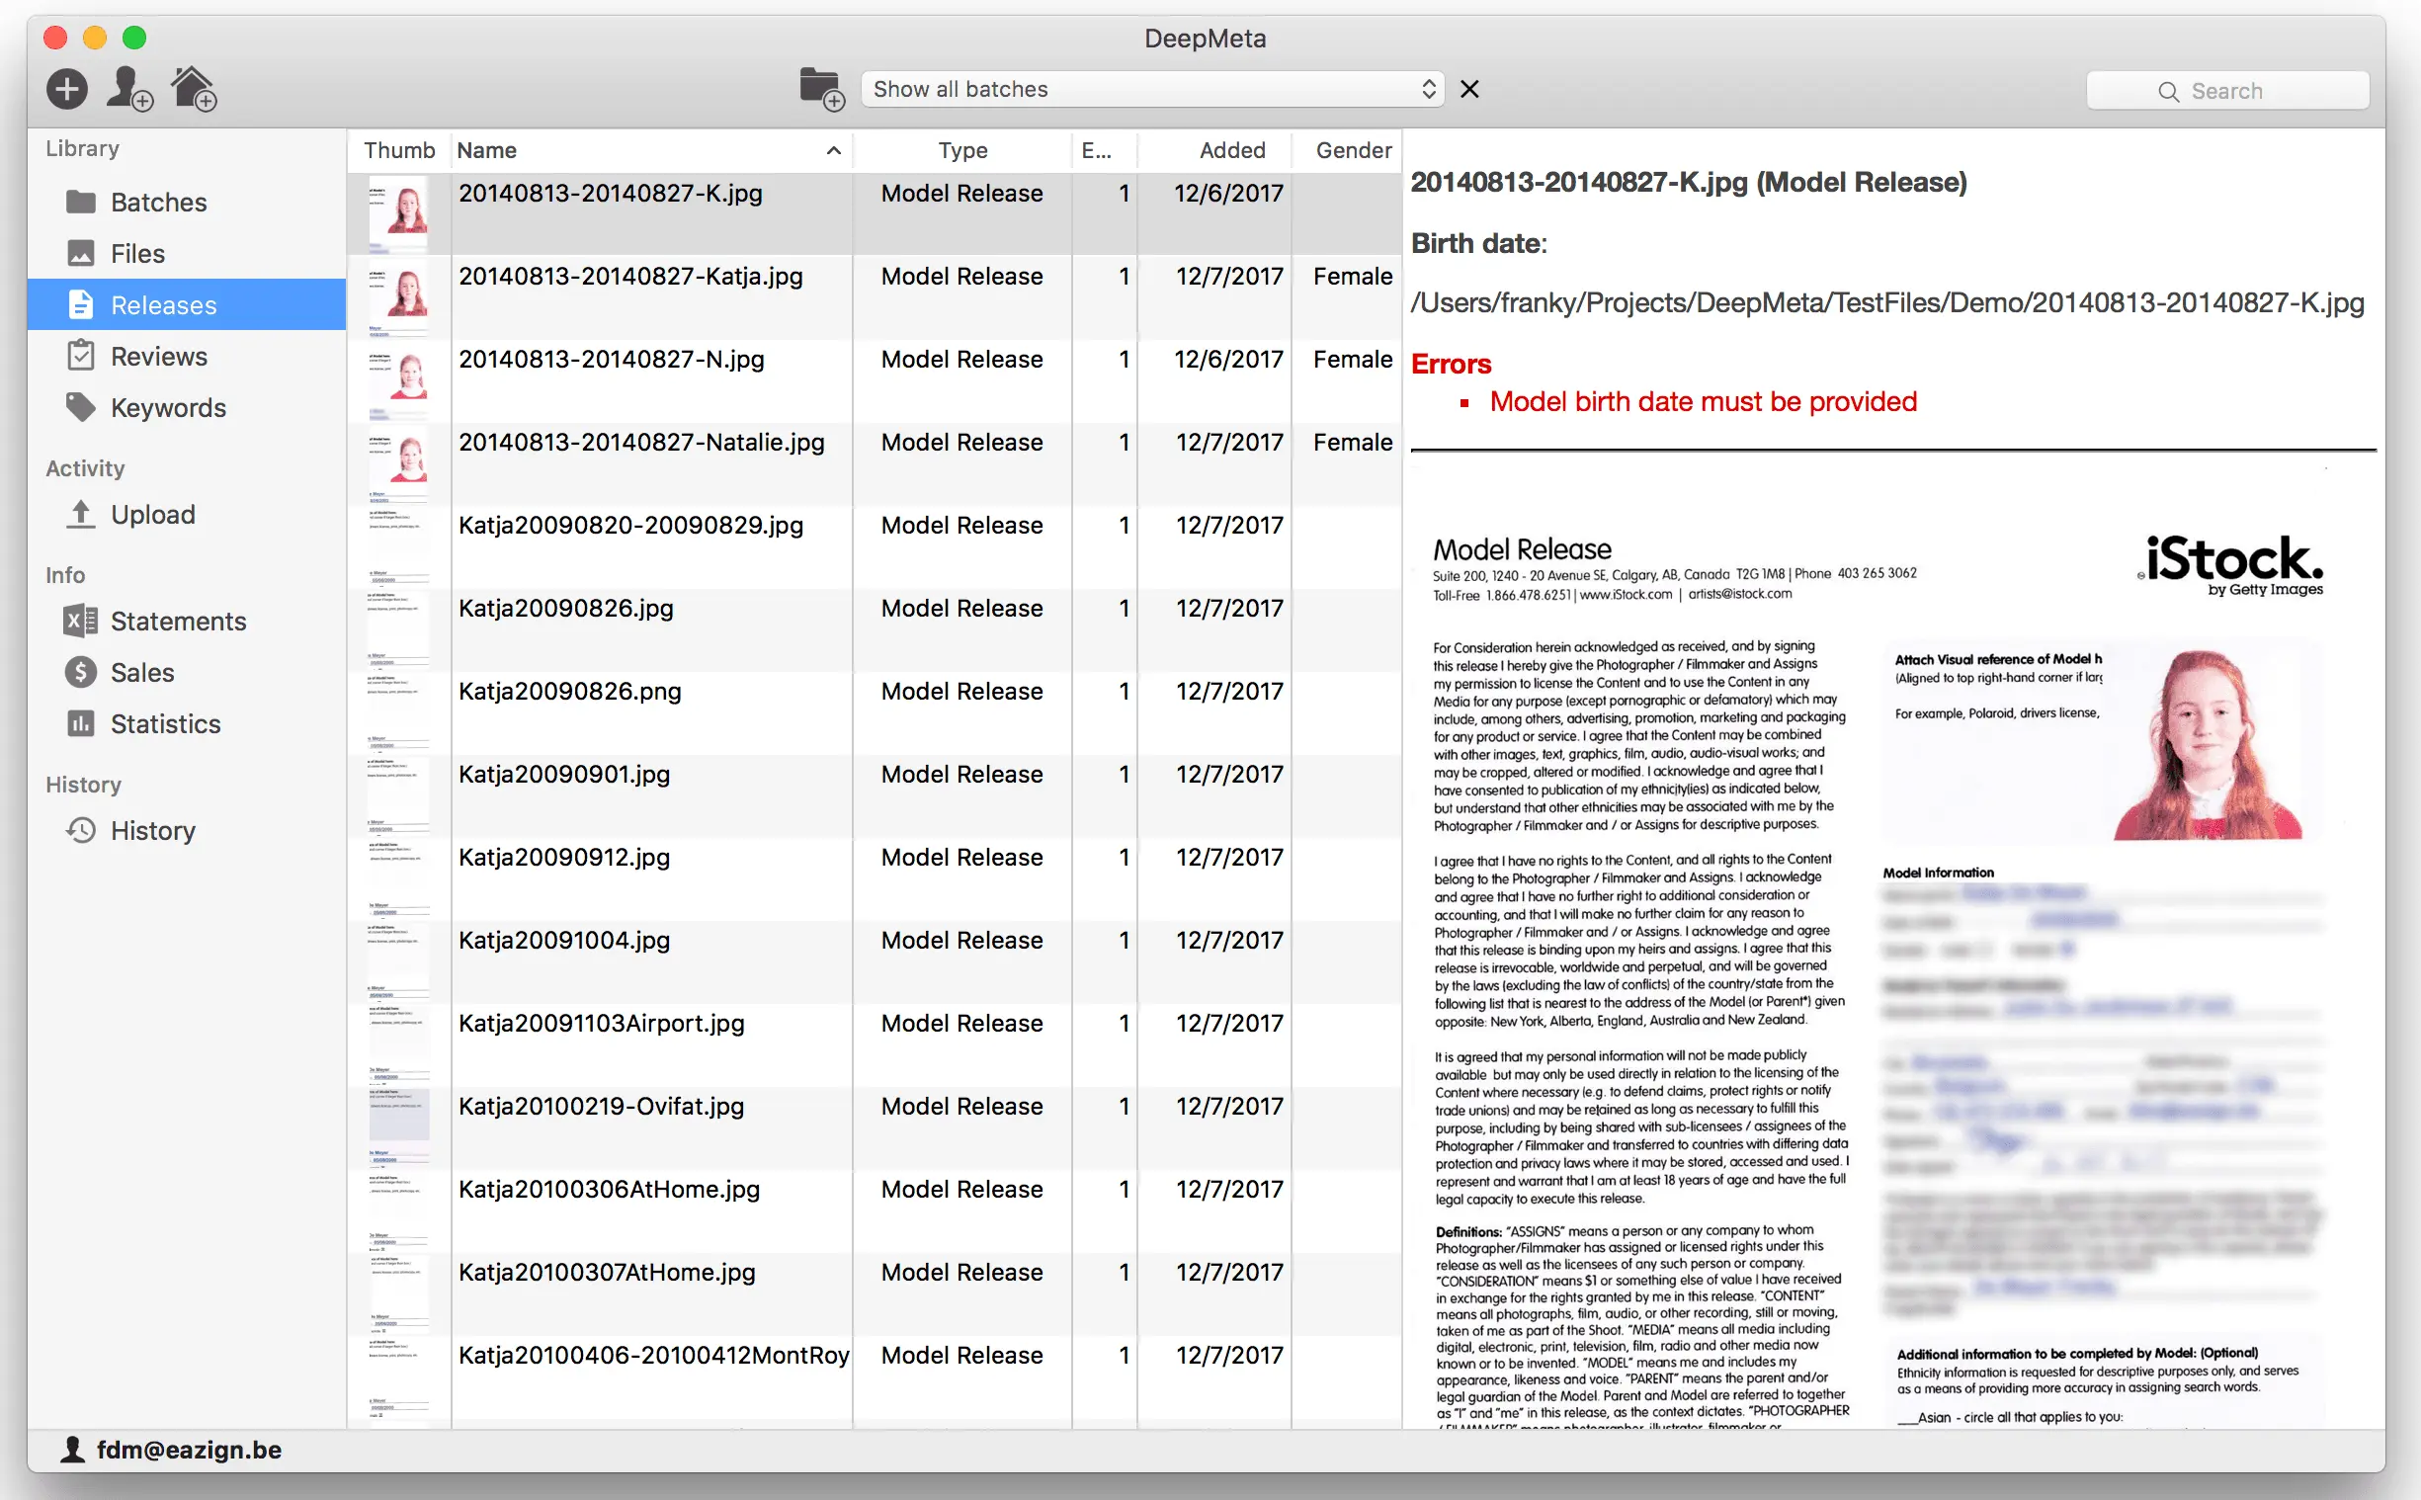Click the Statistics bar chart icon
Image resolution: width=2421 pixels, height=1500 pixels.
tap(80, 723)
